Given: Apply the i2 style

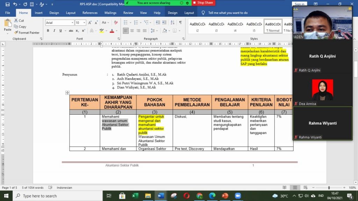Looking at the screenshot, I should [x=197, y=27].
